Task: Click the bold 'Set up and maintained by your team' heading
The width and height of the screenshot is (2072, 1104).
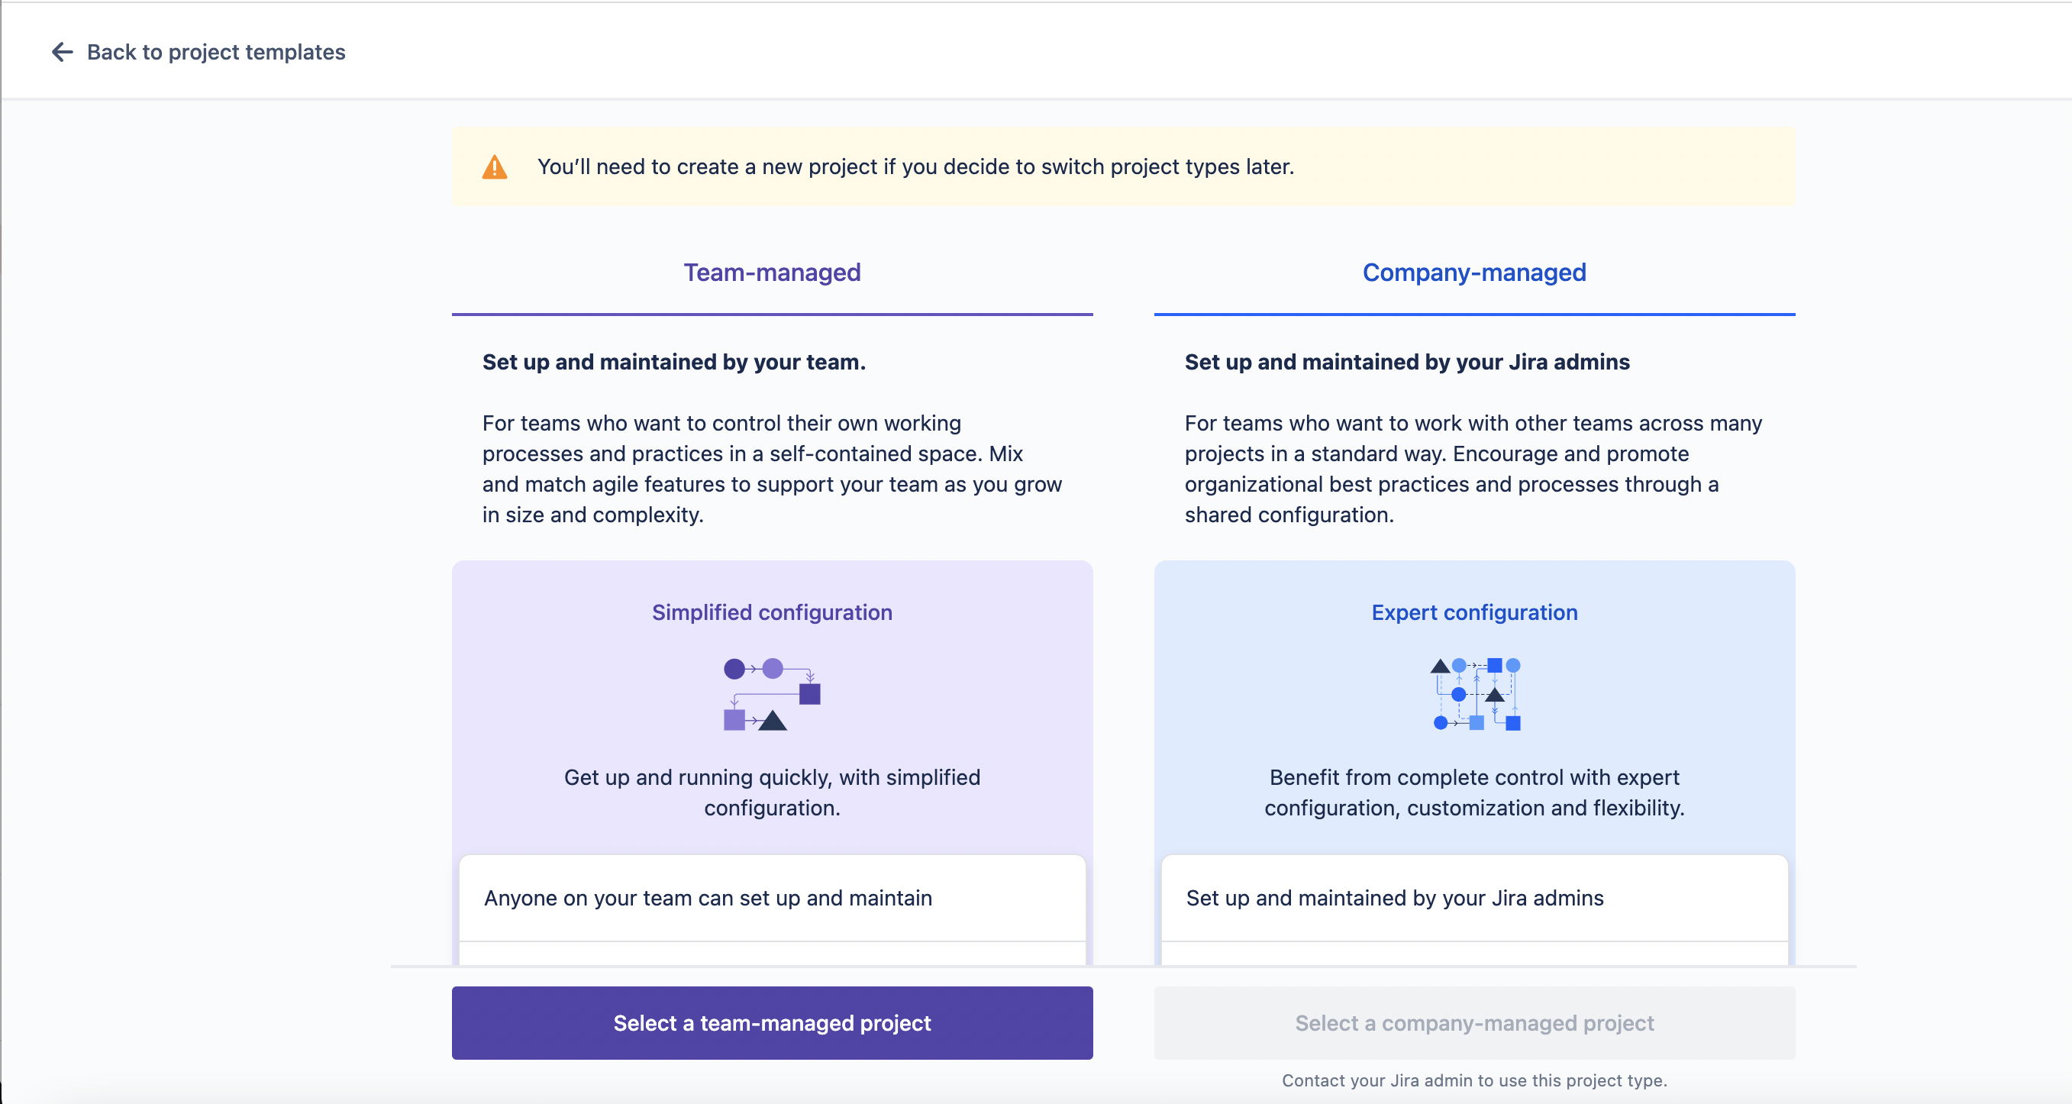Action: coord(674,362)
